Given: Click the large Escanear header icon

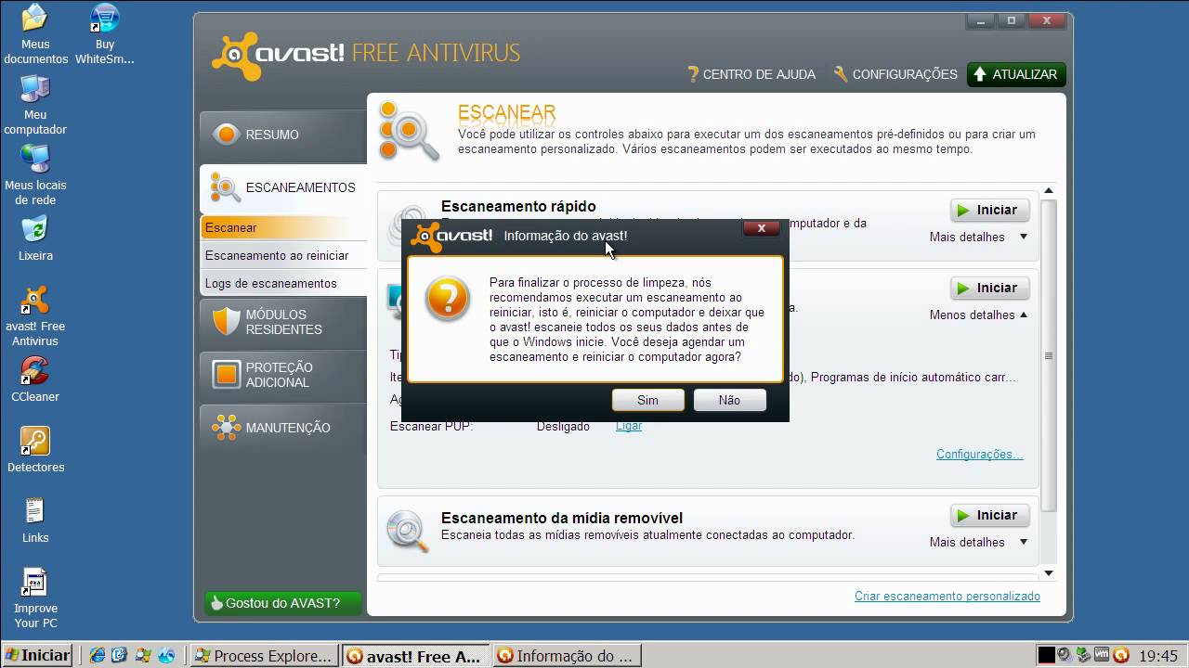Looking at the screenshot, I should tap(409, 132).
